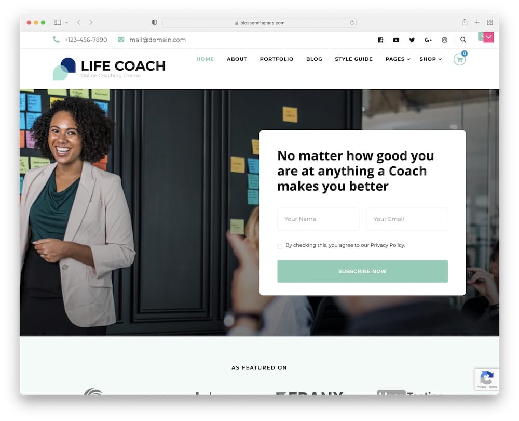519x421 pixels.
Task: Open the YouTube social icon
Action: tap(396, 40)
